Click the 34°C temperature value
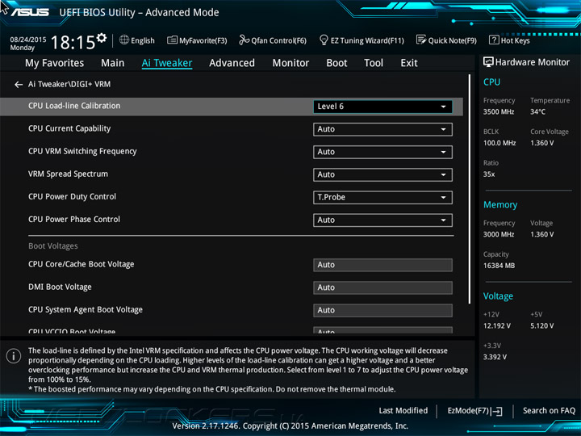This screenshot has height=436, width=581. [x=537, y=112]
